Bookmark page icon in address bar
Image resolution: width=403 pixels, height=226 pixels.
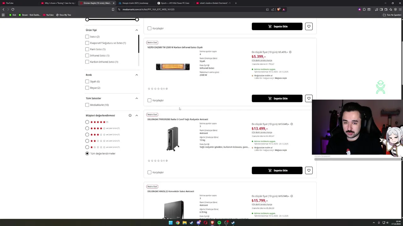113,9
